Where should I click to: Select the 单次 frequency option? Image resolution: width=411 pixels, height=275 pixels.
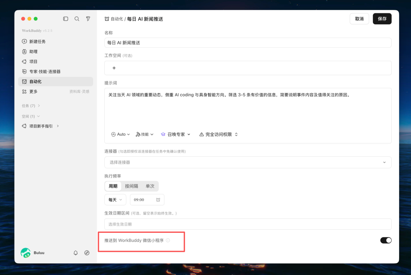pos(150,186)
